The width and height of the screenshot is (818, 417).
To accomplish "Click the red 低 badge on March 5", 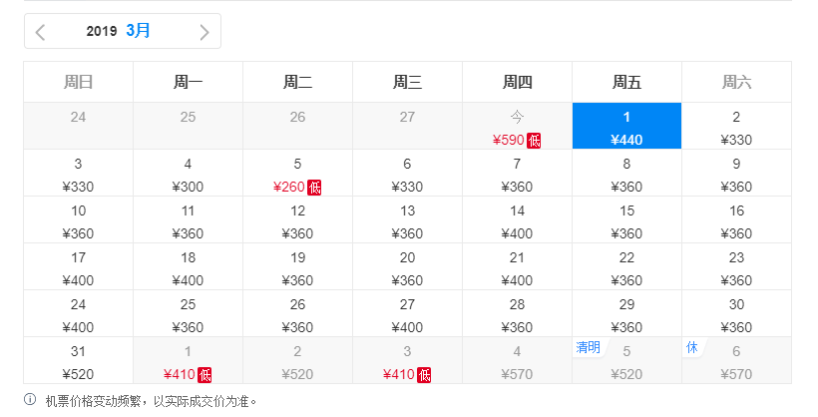I will click(x=314, y=188).
